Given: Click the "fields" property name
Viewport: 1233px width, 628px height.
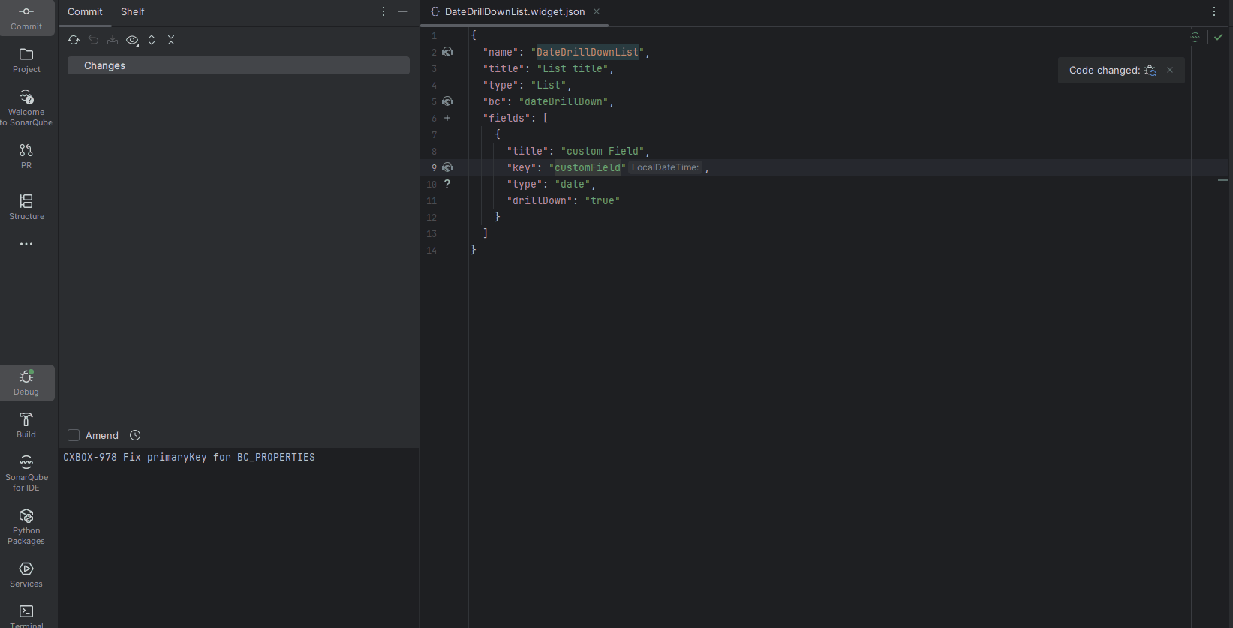Looking at the screenshot, I should pyautogui.click(x=507, y=118).
